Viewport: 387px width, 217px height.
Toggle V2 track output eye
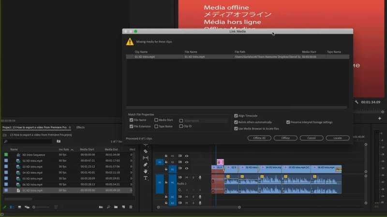[187, 162]
